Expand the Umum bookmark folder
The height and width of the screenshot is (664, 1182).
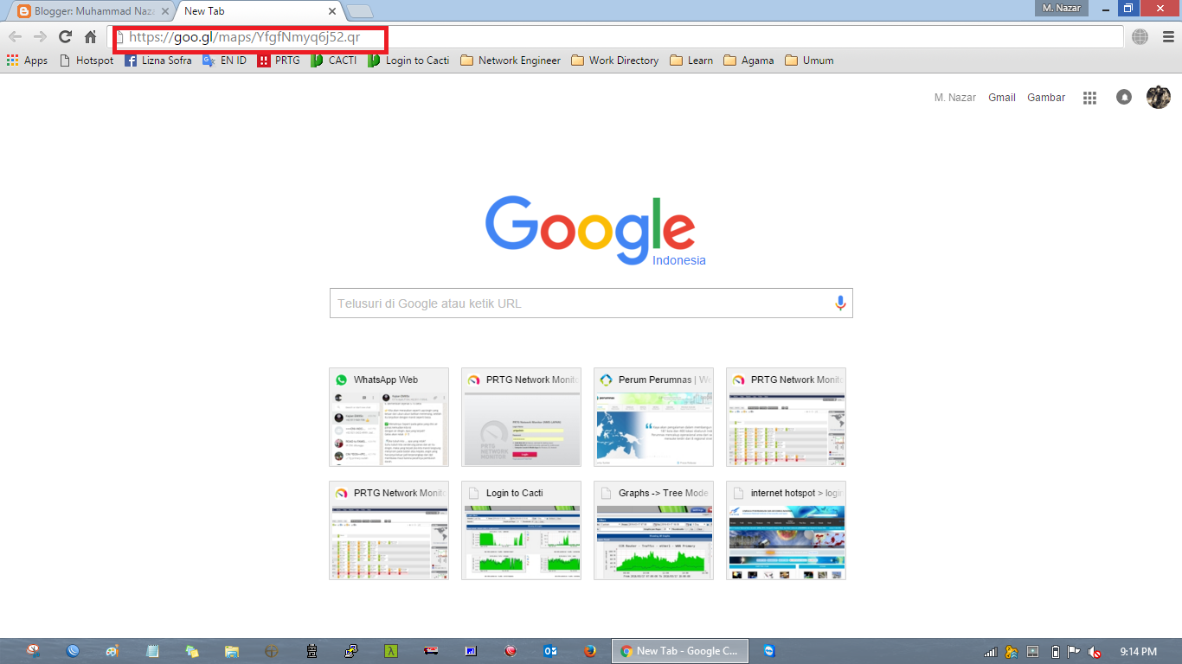[x=809, y=61]
